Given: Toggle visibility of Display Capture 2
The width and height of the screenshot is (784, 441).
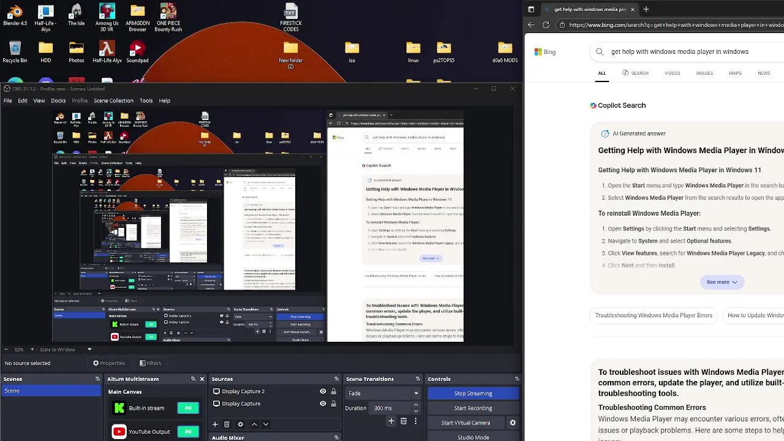Looking at the screenshot, I should pyautogui.click(x=323, y=391).
